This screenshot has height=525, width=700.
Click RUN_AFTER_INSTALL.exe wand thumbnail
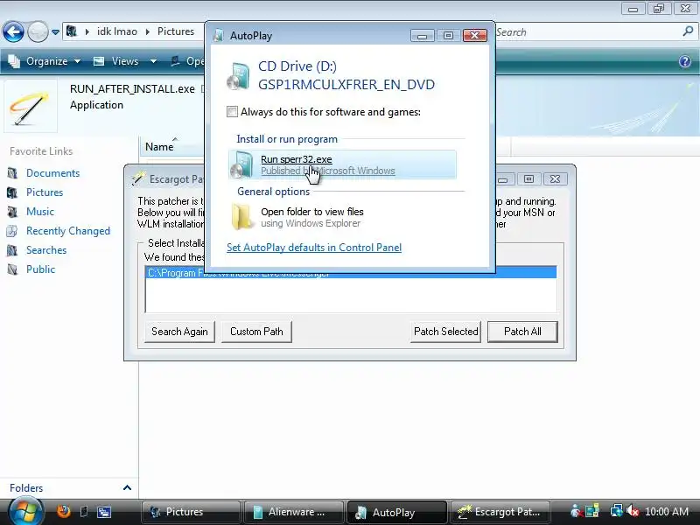click(31, 107)
